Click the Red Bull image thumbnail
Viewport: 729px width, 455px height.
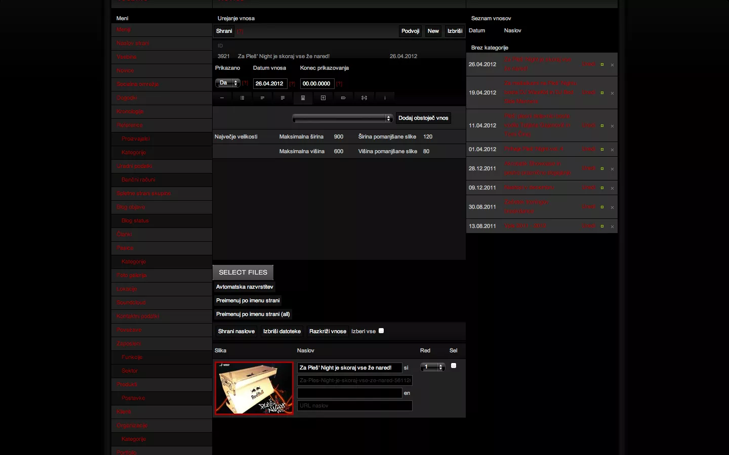(254, 388)
